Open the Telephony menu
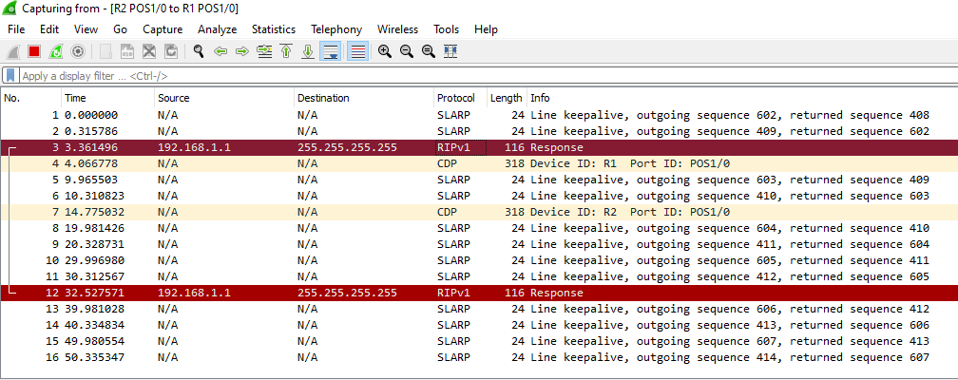This screenshot has height=380, width=958. pos(336,29)
